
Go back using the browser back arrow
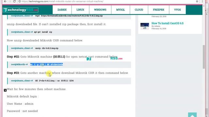(5, 1)
